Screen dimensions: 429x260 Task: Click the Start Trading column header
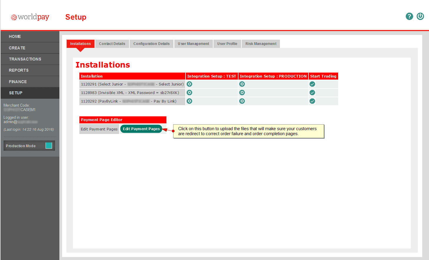323,76
